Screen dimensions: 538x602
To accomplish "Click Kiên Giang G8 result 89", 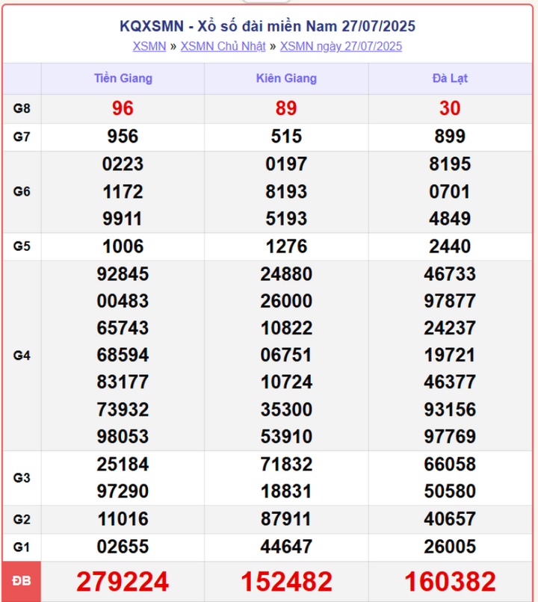I will click(x=286, y=108).
